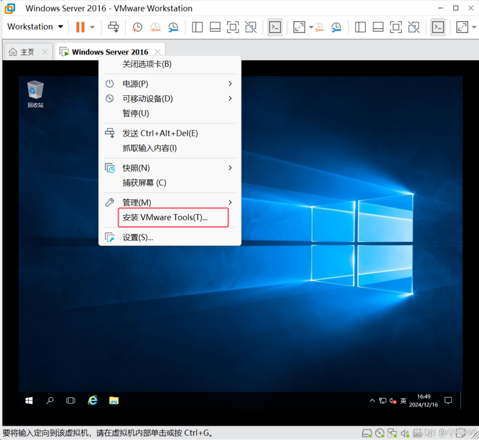This screenshot has width=479, height=440.
Task: Click the sound card status bar icon
Action: click(405, 433)
